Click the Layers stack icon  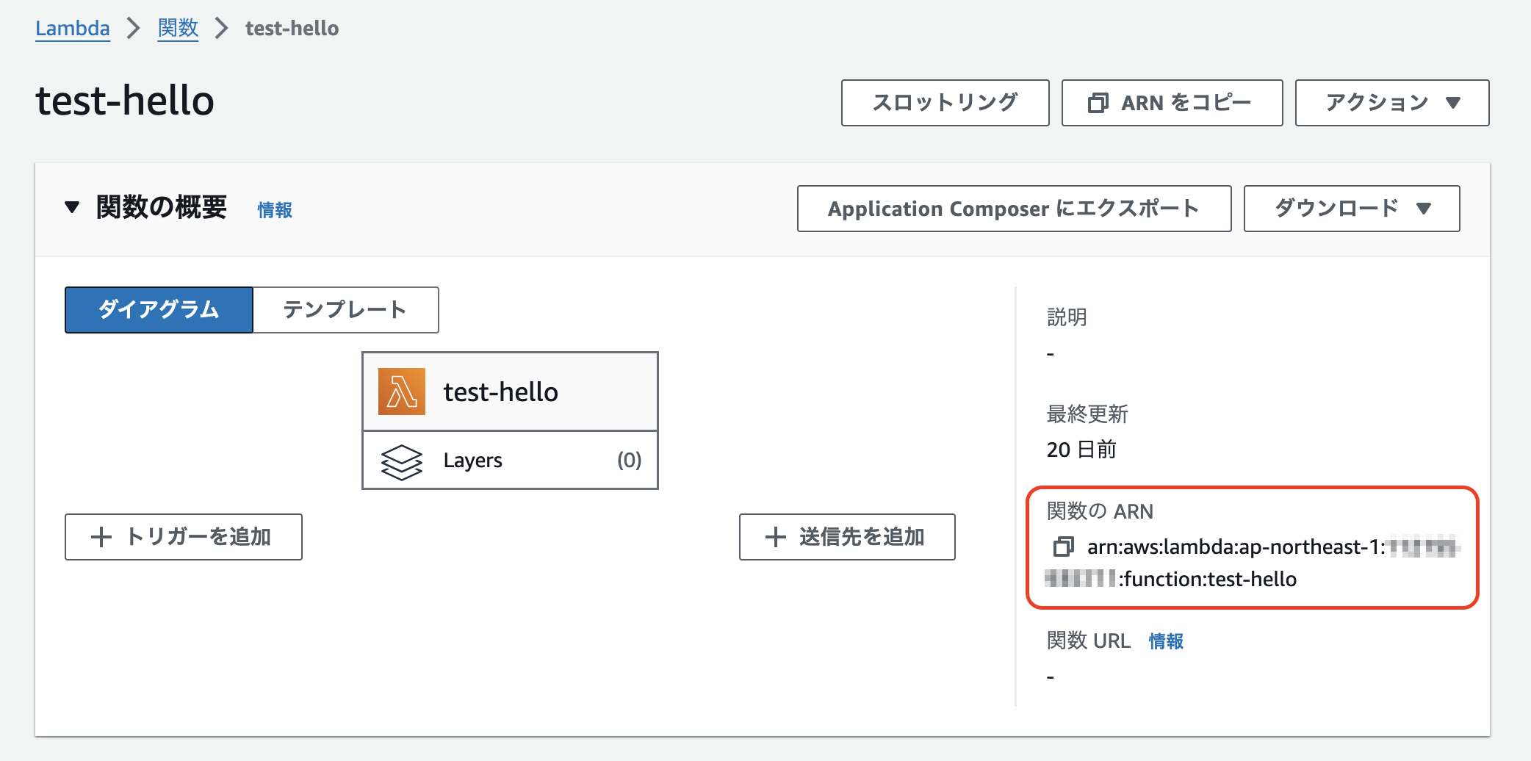click(401, 461)
